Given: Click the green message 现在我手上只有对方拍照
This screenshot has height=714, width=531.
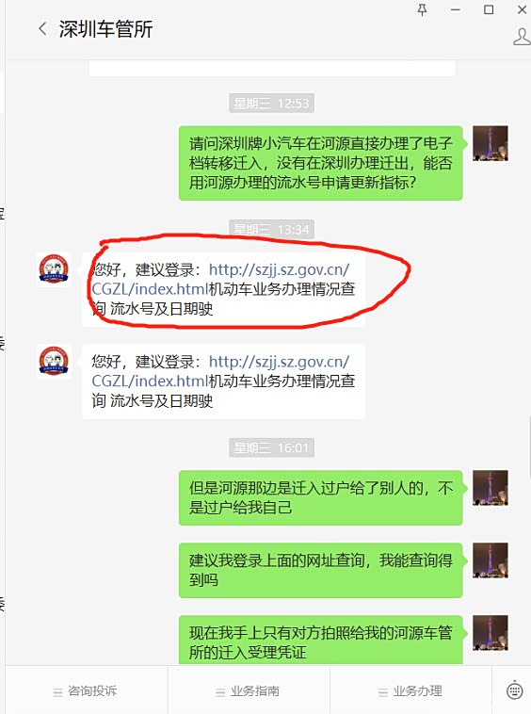Looking at the screenshot, I should (321, 641).
